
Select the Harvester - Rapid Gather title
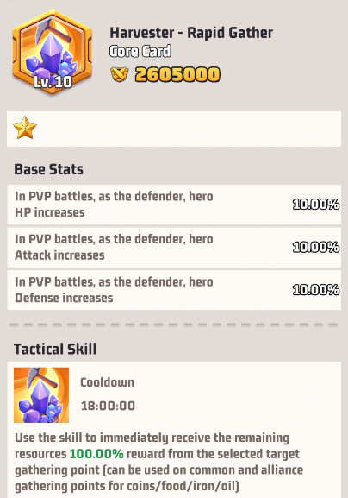click(191, 33)
